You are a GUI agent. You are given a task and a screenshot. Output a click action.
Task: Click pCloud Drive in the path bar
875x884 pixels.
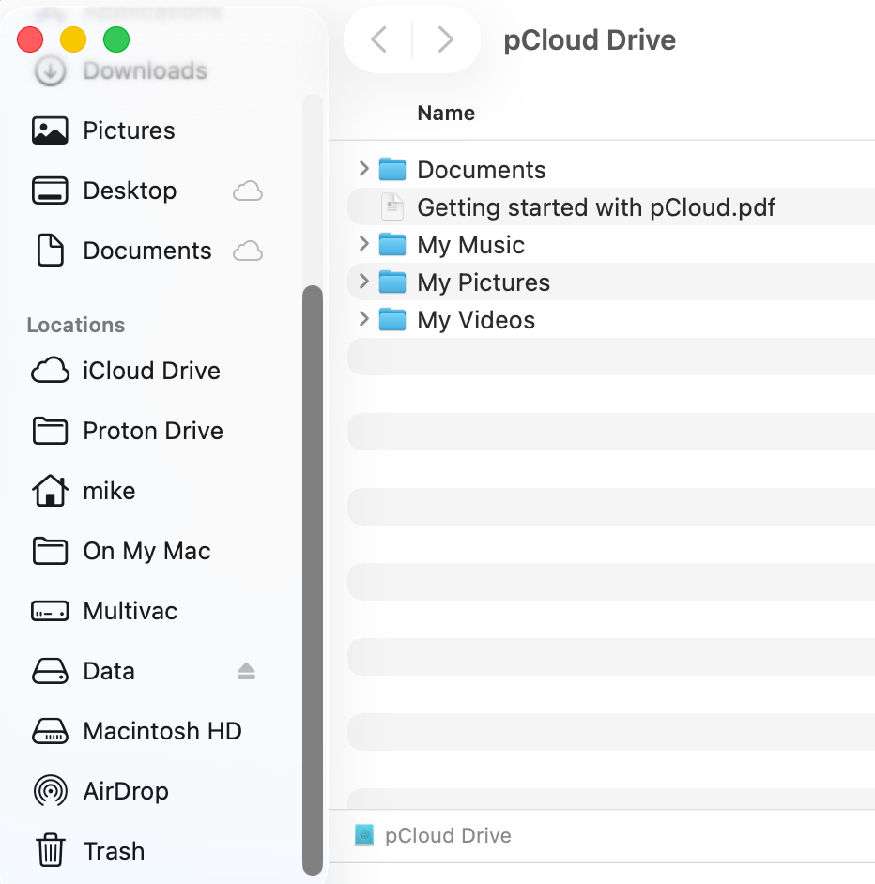[433, 835]
